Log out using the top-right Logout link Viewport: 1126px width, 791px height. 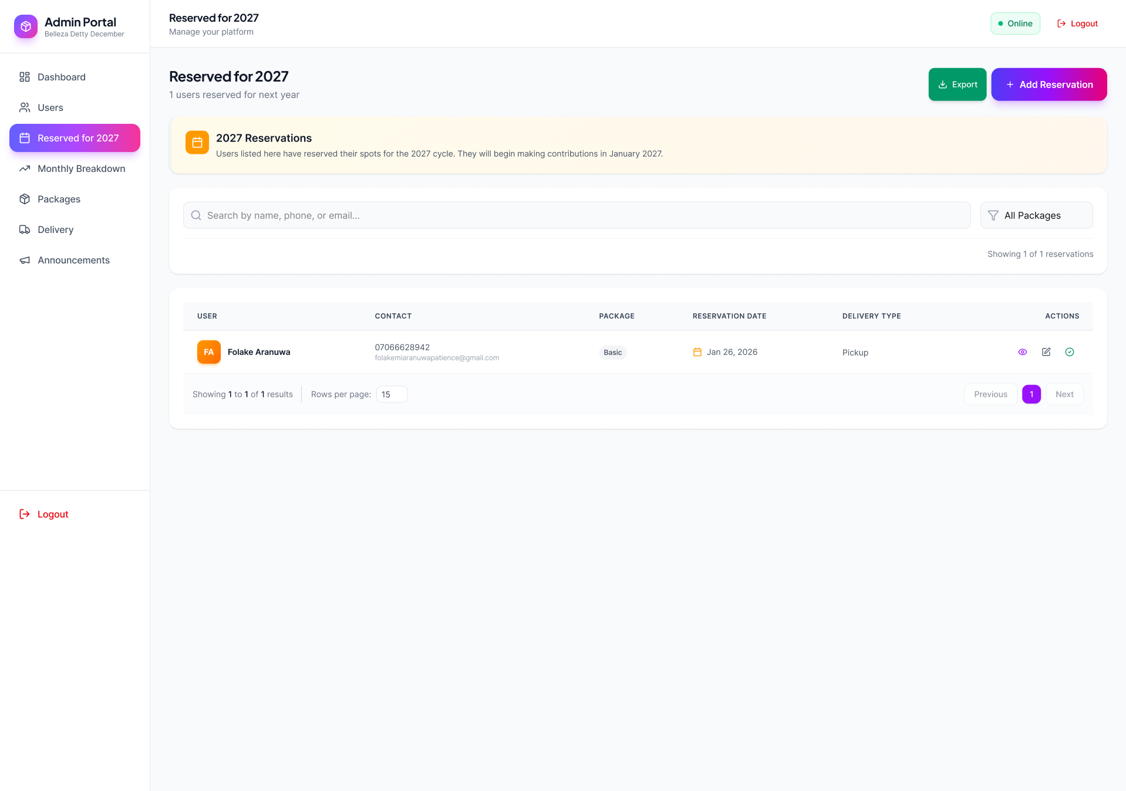coord(1077,23)
